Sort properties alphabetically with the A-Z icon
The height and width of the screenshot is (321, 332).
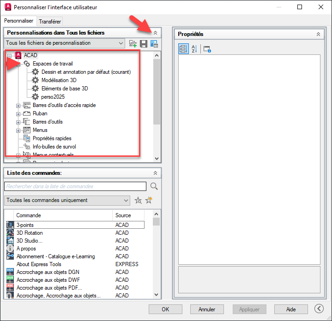194,49
